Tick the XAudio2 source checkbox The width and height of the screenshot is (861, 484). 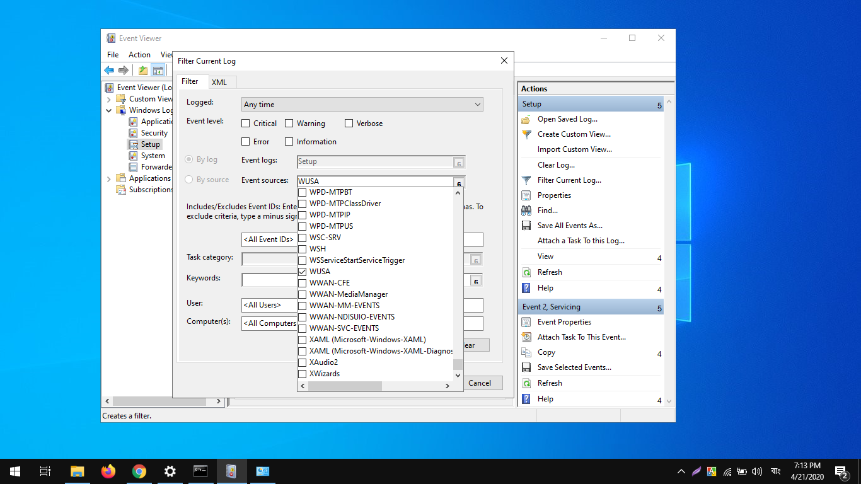pyautogui.click(x=303, y=362)
